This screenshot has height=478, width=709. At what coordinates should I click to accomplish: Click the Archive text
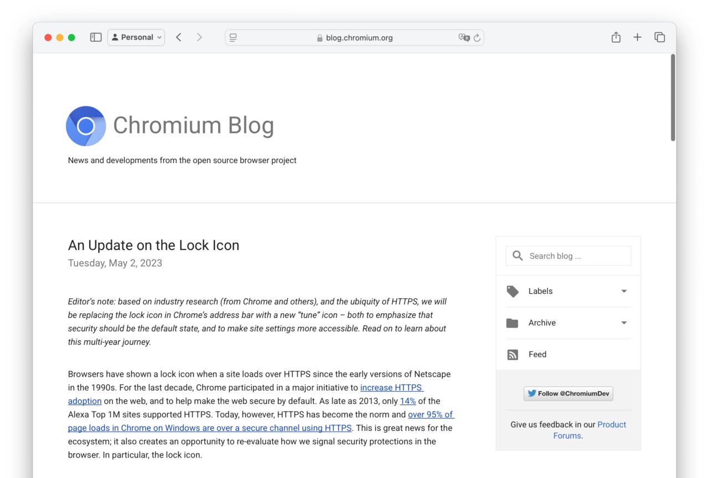[x=542, y=323]
